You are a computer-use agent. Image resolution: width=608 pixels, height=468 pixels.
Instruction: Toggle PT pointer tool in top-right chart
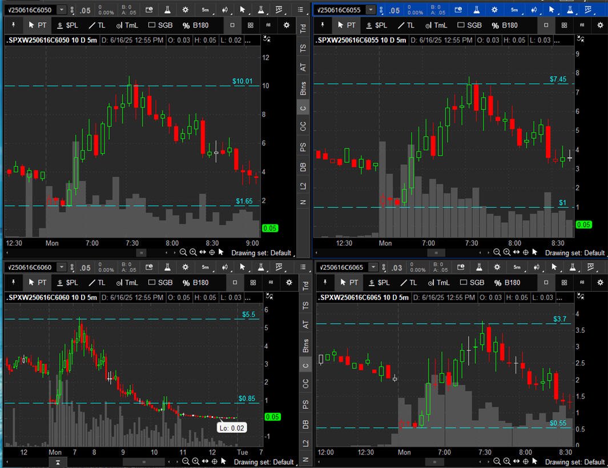point(345,25)
